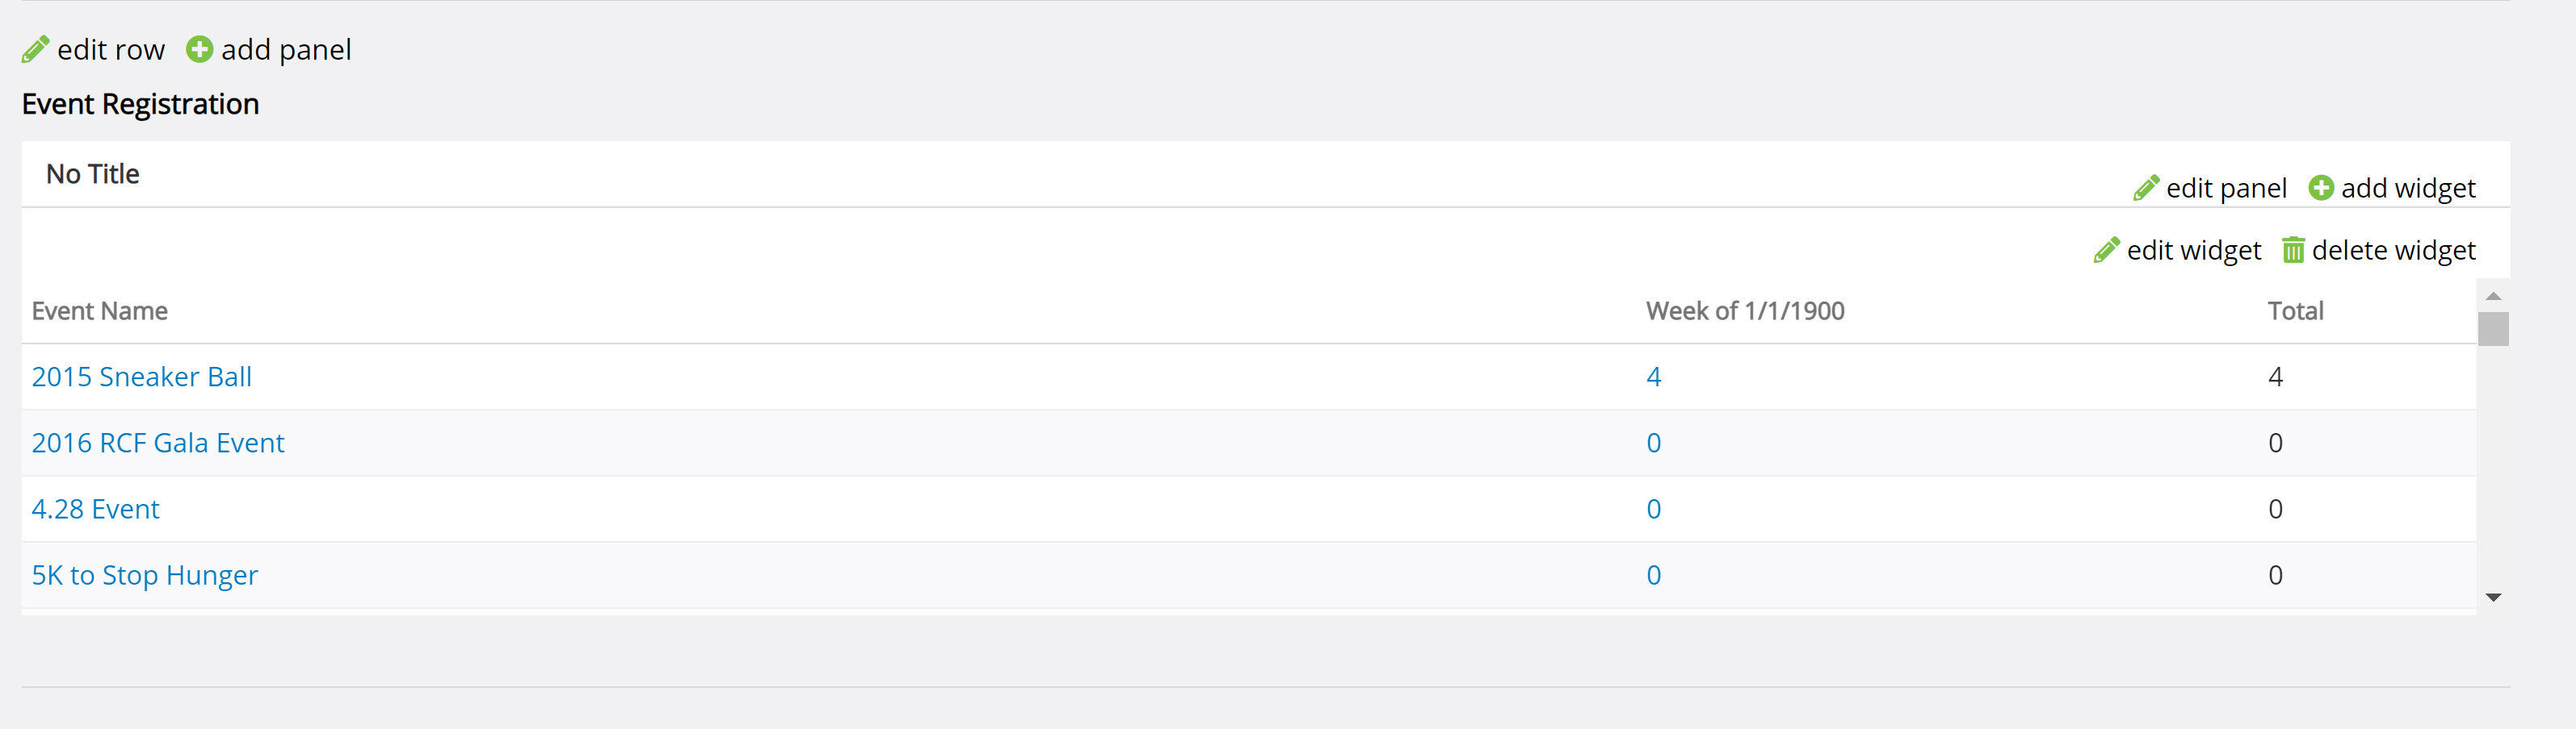Click the Total column header
The height and width of the screenshot is (729, 2576).
coord(2295,310)
